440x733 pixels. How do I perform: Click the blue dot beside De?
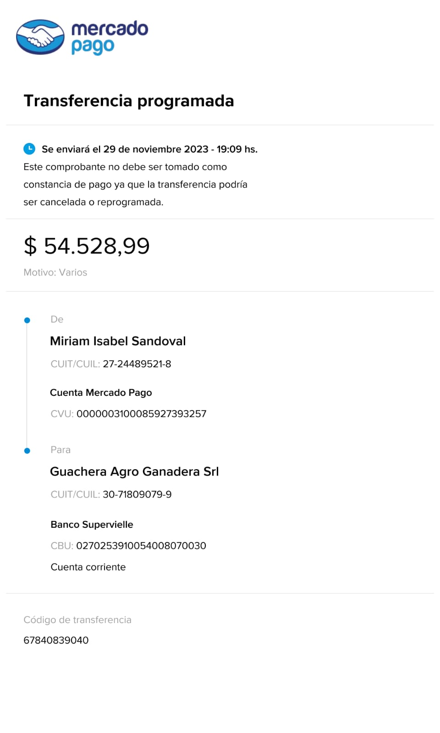tap(27, 320)
